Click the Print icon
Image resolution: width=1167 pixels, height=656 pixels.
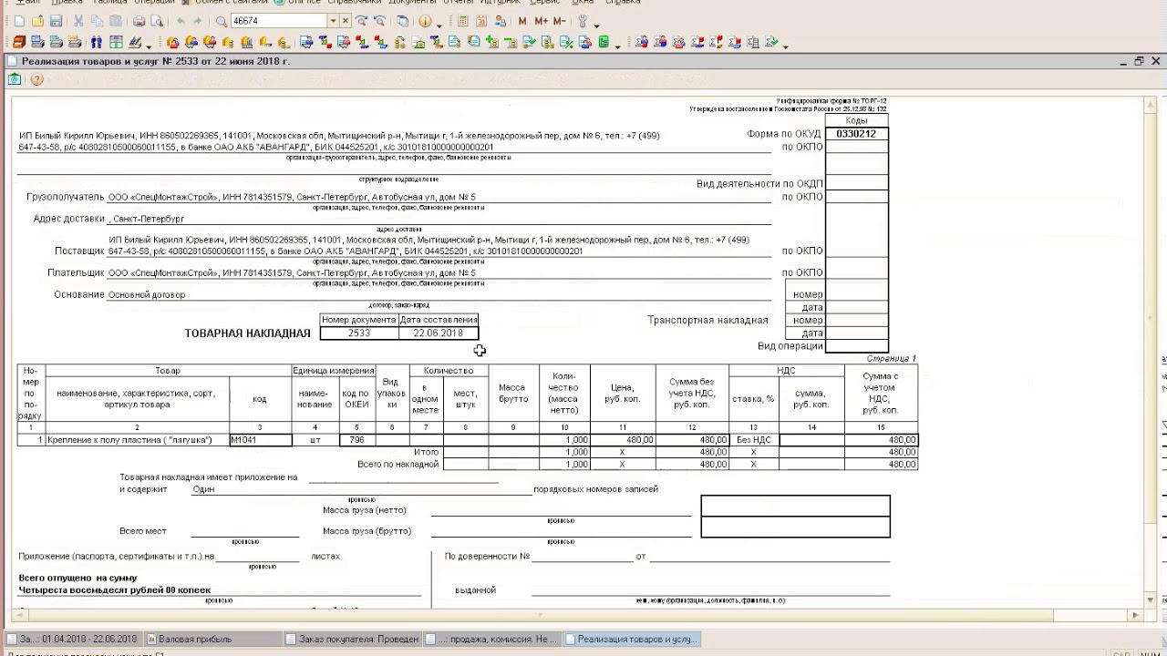coord(139,21)
